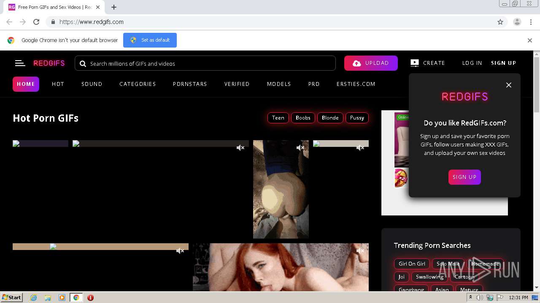
Task: Open a new browser tab
Action: 114,7
